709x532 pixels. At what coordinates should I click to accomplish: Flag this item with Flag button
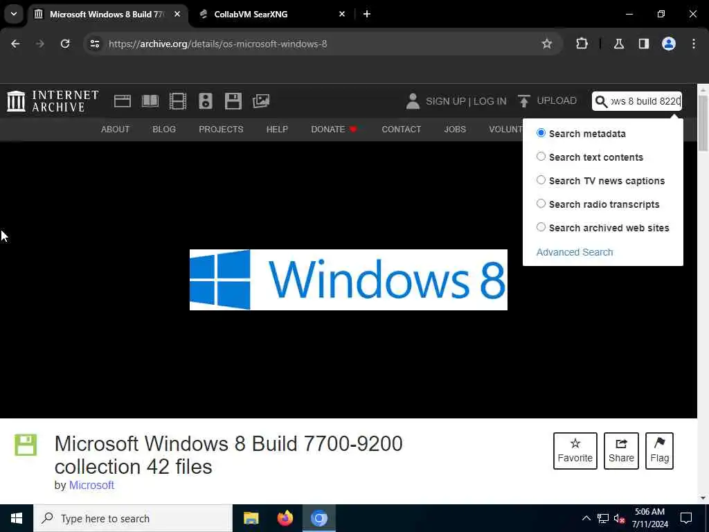pos(659,450)
